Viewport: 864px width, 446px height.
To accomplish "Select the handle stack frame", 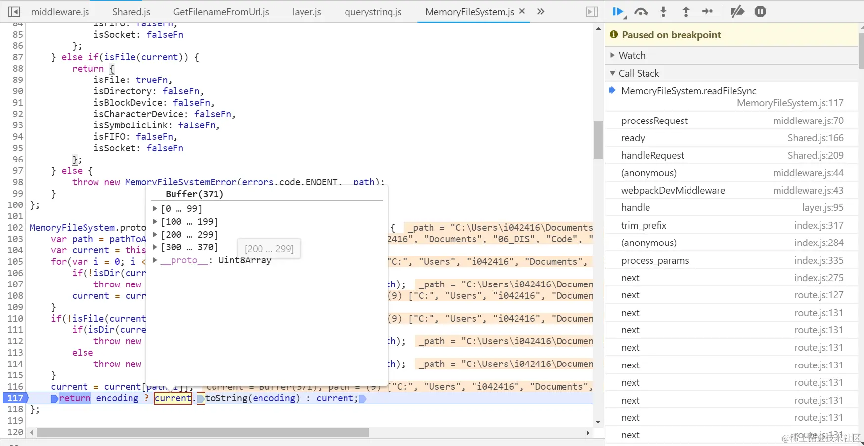I will tap(732, 207).
